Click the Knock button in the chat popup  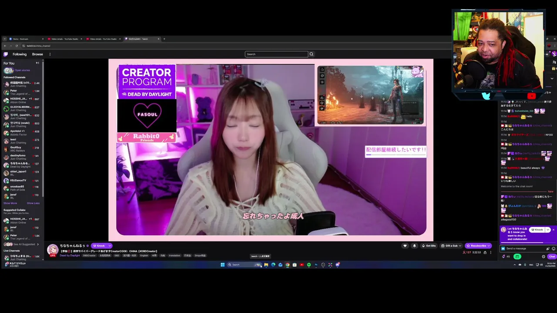[x=537, y=230]
